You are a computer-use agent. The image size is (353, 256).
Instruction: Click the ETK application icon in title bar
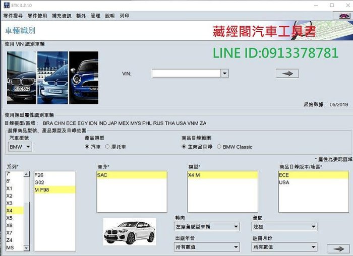click(x=5, y=5)
